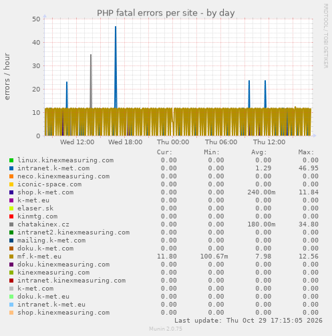Click the 'Max:' column header
Screen dimensions: 332x336
306,152
